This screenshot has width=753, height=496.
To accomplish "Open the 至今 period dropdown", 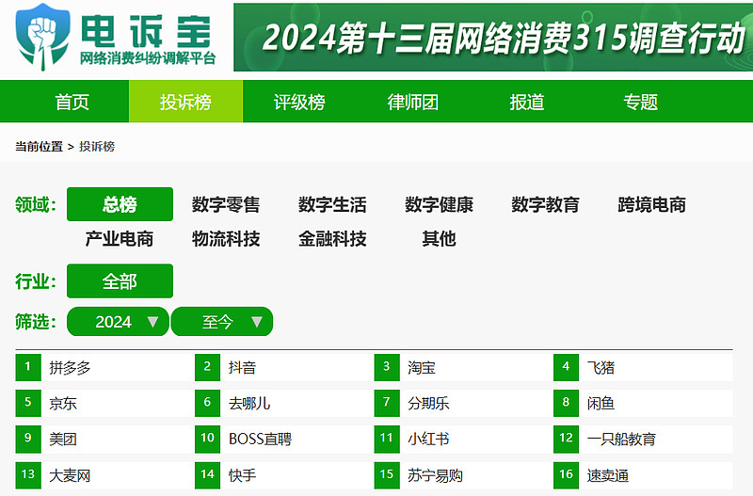I will coord(222,321).
